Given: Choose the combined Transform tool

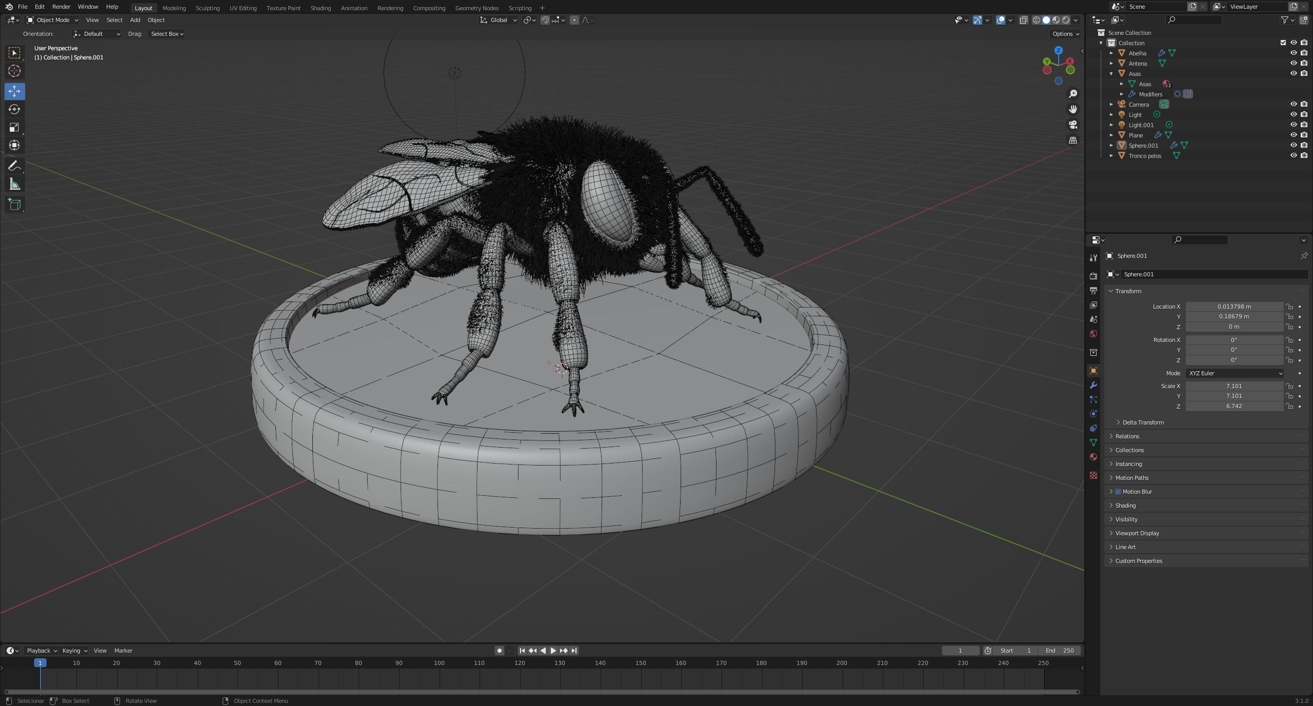Looking at the screenshot, I should tap(14, 145).
